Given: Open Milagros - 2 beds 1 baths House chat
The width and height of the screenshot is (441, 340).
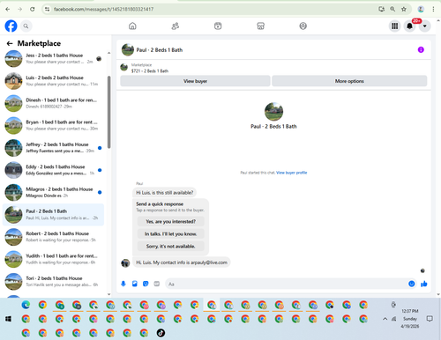Looking at the screenshot, I should click(53, 192).
